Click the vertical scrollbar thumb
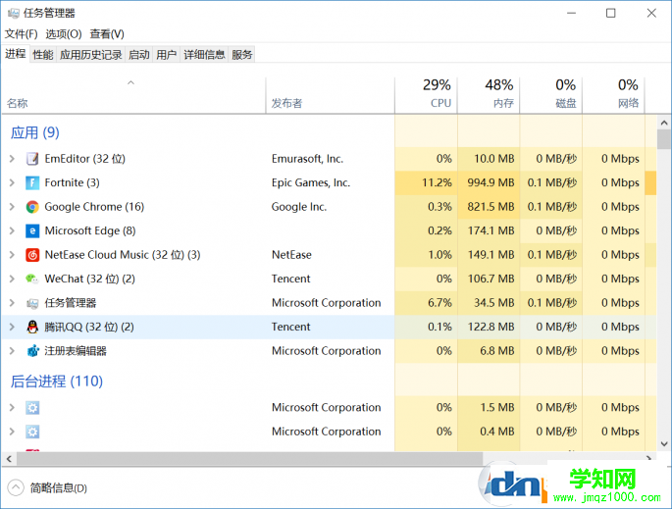The height and width of the screenshot is (509, 672). [664, 139]
